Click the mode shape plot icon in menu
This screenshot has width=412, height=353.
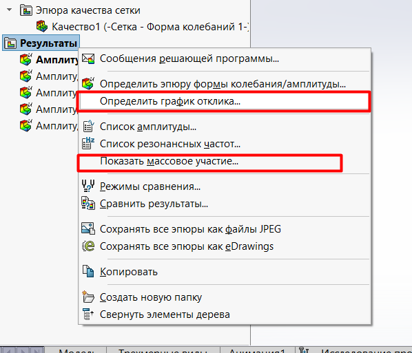pos(88,84)
